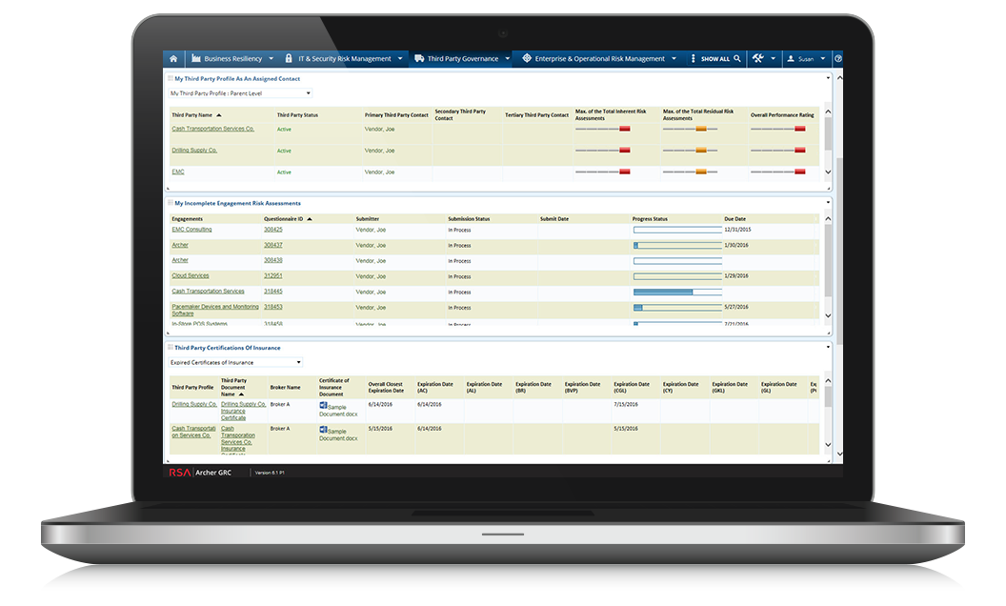Click the vertical dots beside SHOW ALL
Image resolution: width=1006 pixels, height=606 pixels.
[x=693, y=58]
